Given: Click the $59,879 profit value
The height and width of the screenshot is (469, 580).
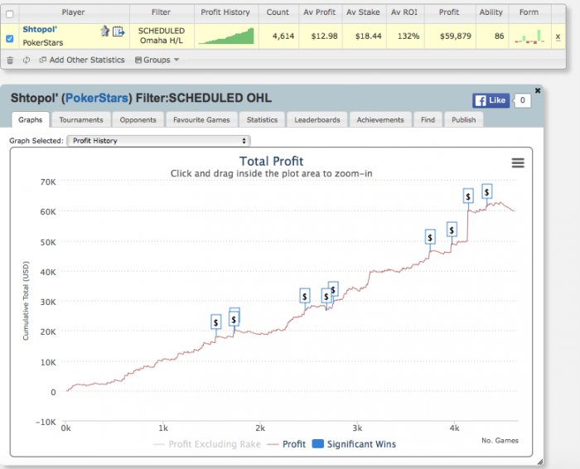Looking at the screenshot, I should click(456, 36).
